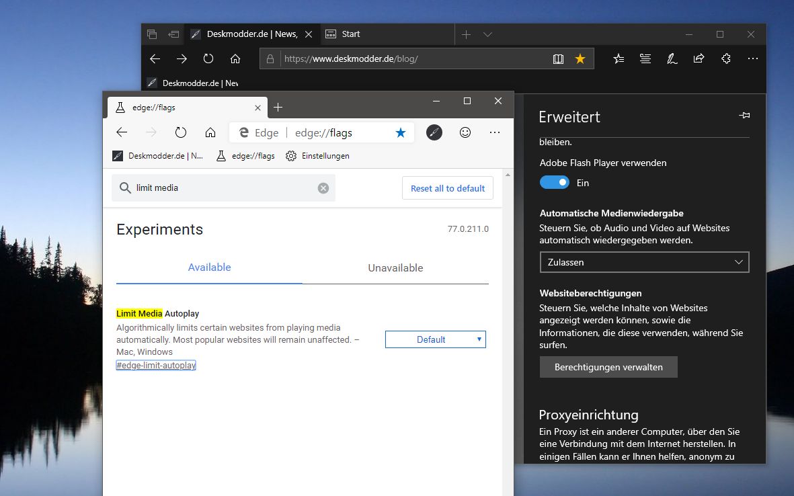Open the home page in legacy Edge
This screenshot has height=496, width=794.
(x=235, y=58)
